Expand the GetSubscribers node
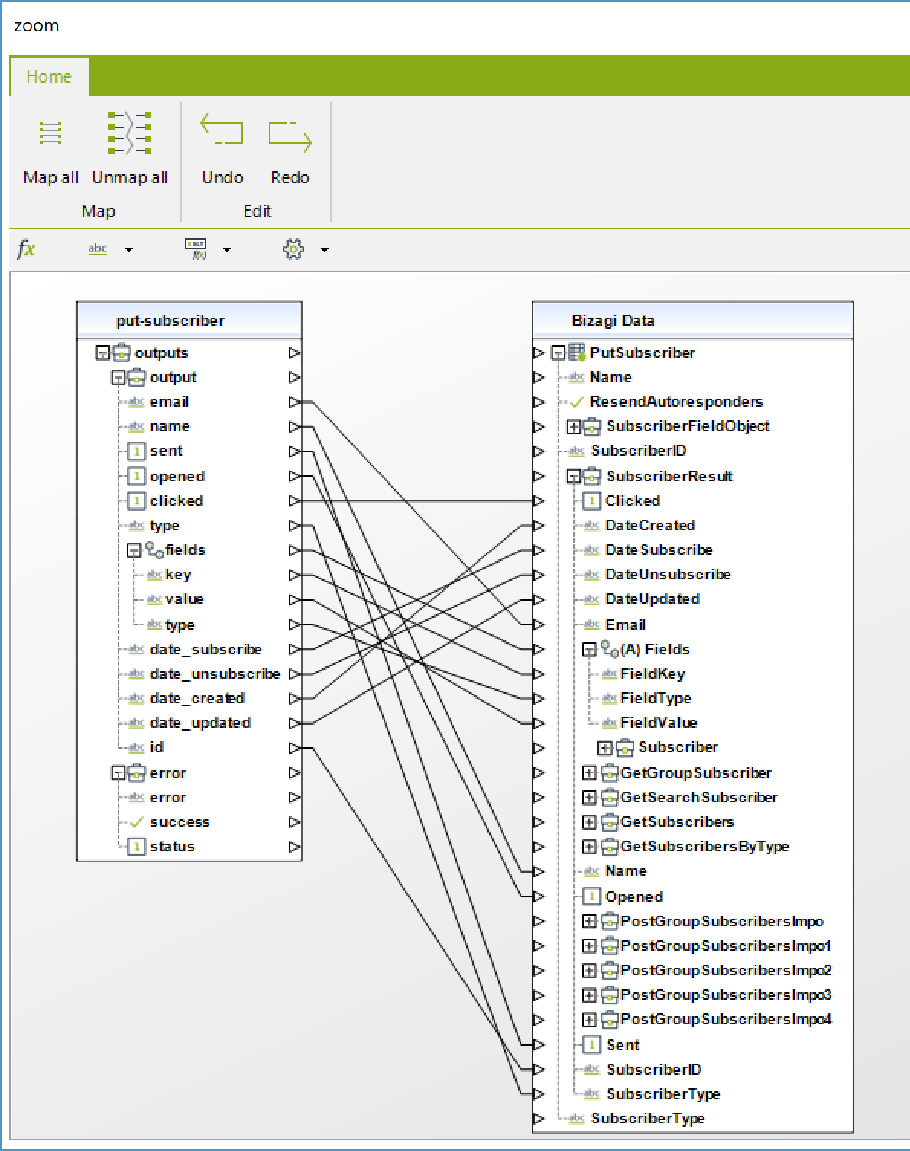 [x=589, y=822]
